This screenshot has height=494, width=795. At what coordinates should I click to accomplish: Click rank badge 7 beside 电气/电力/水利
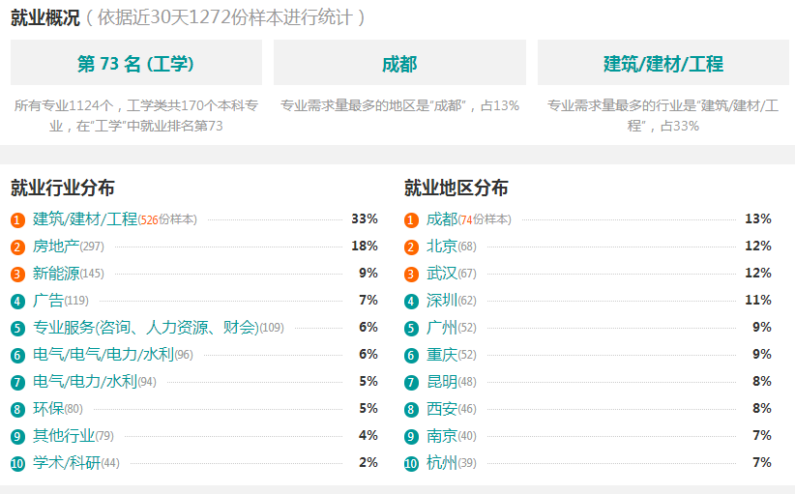click(x=17, y=383)
